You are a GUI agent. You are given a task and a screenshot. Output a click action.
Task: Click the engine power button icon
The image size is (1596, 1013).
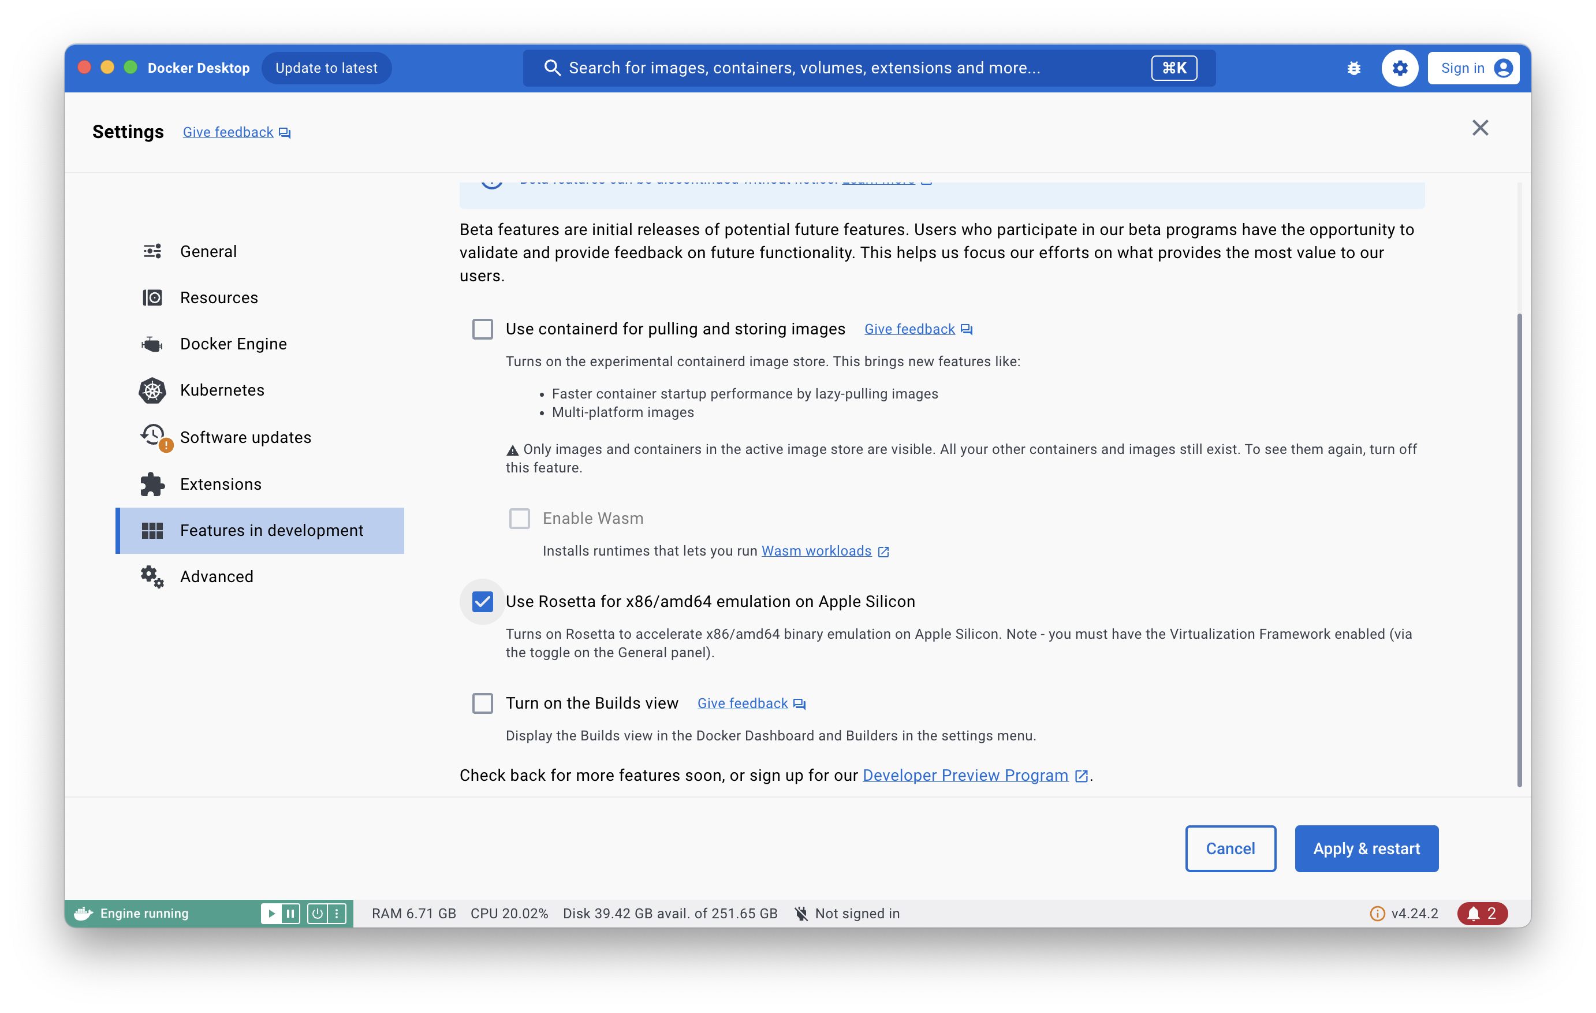[318, 914]
